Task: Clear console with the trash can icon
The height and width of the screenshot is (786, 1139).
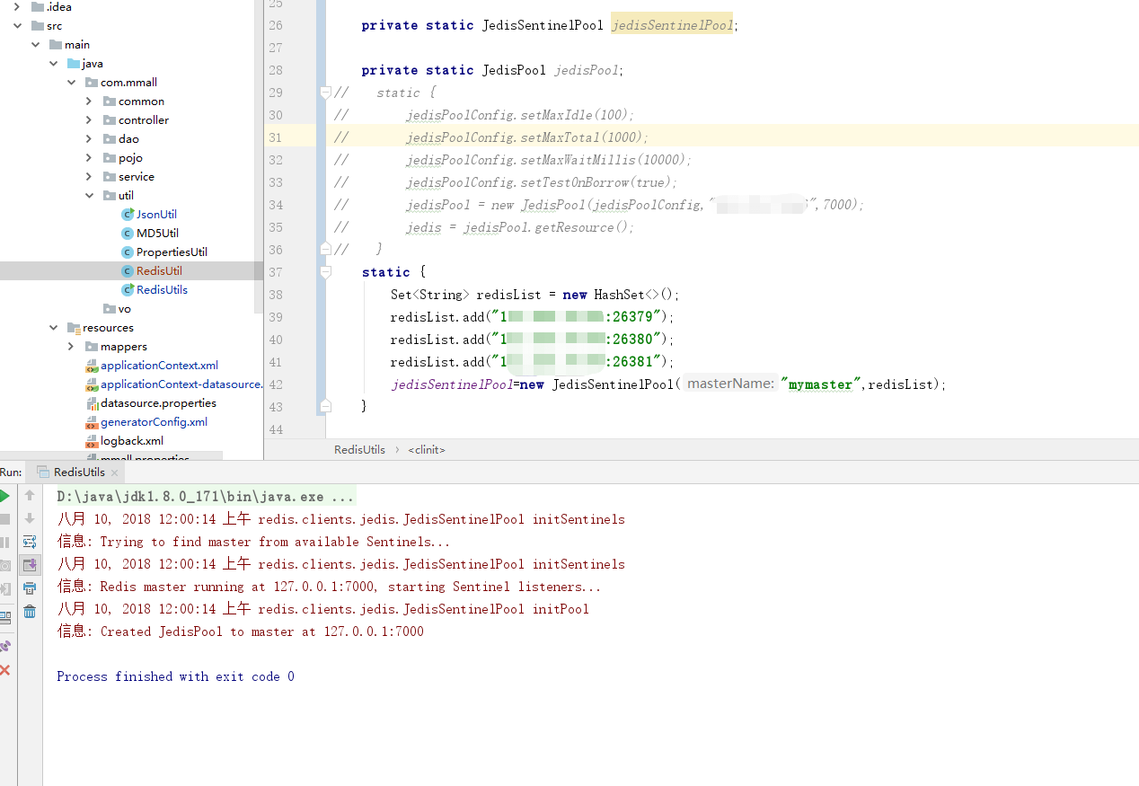Action: [x=30, y=612]
